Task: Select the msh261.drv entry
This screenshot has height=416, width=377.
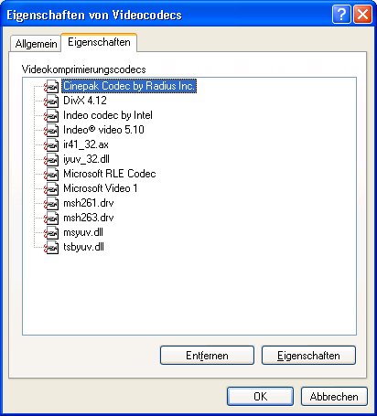Action: [x=89, y=203]
